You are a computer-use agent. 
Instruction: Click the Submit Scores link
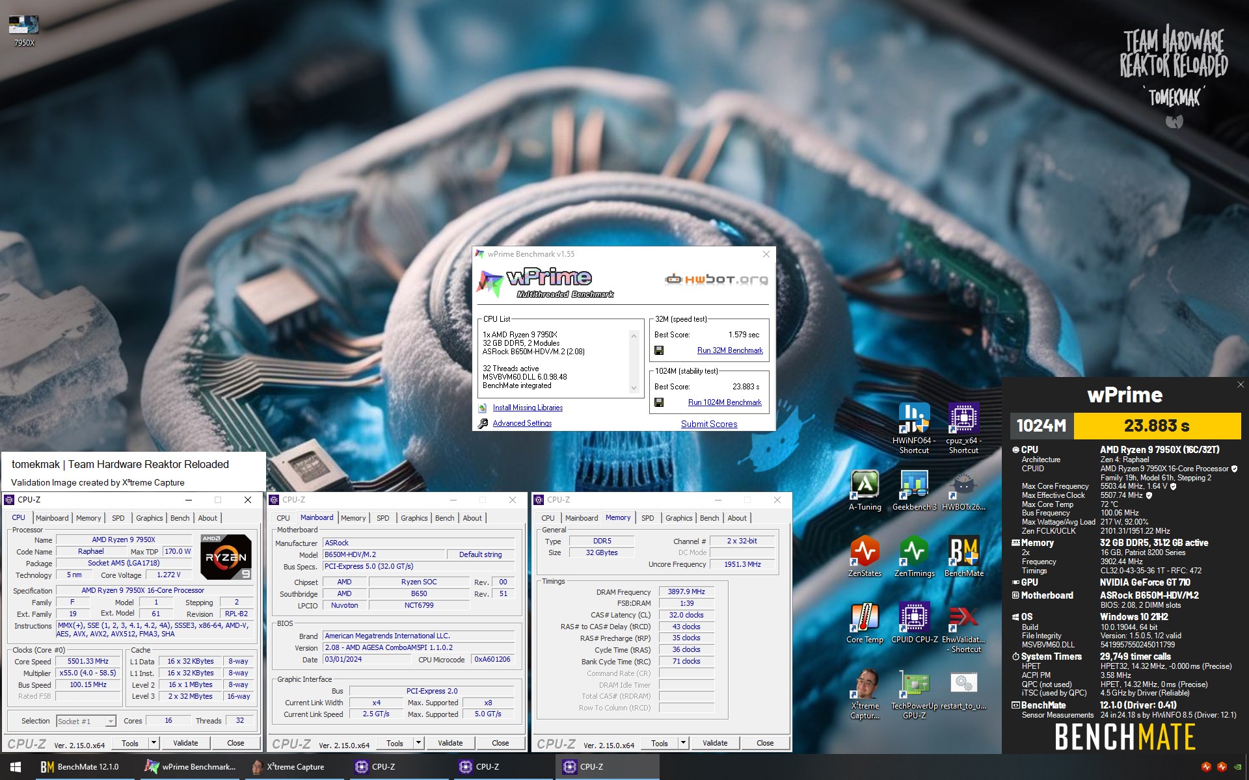[709, 424]
